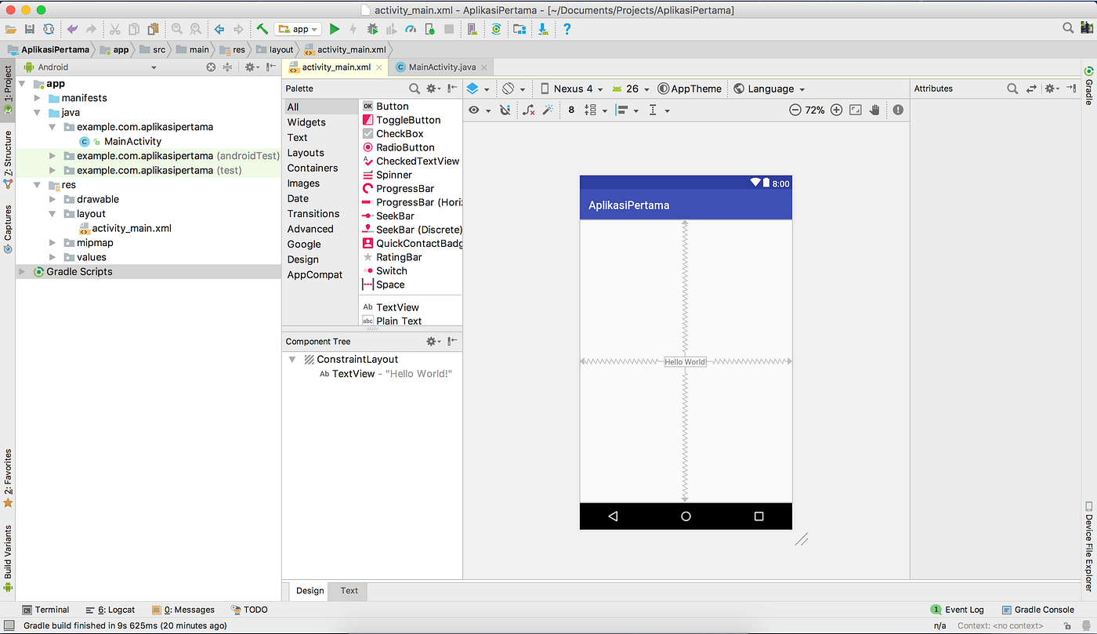Open the AppTheme chooser
This screenshot has height=634, width=1097.
click(x=690, y=89)
